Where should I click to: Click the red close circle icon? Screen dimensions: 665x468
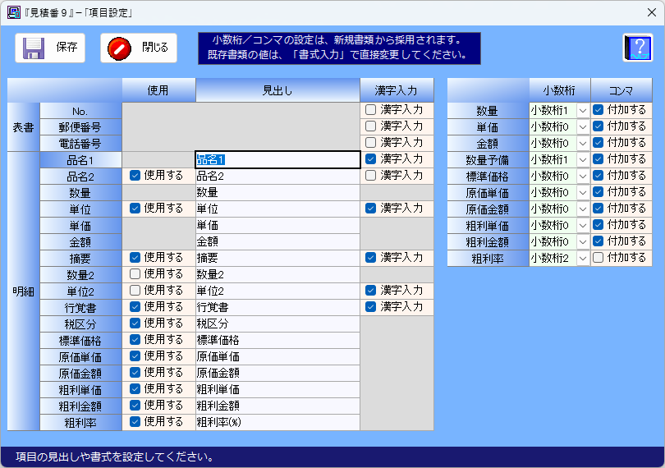tap(119, 48)
